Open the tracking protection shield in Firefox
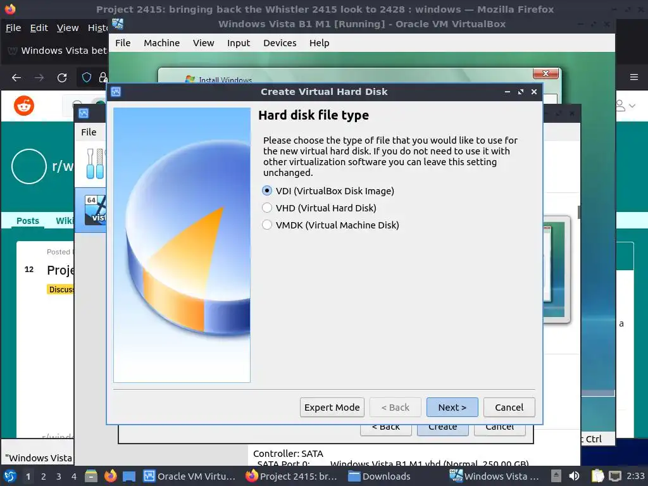 click(86, 77)
